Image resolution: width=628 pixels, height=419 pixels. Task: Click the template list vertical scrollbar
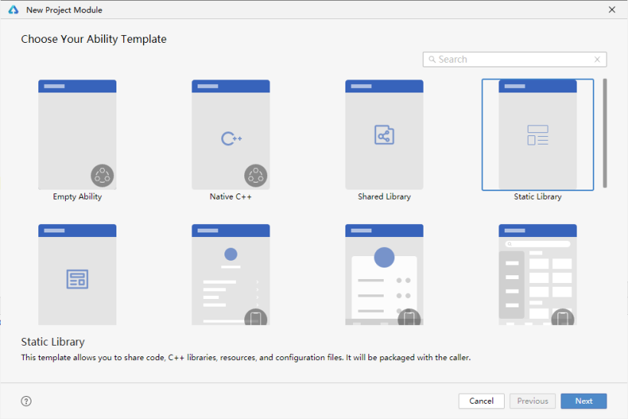pyautogui.click(x=605, y=133)
